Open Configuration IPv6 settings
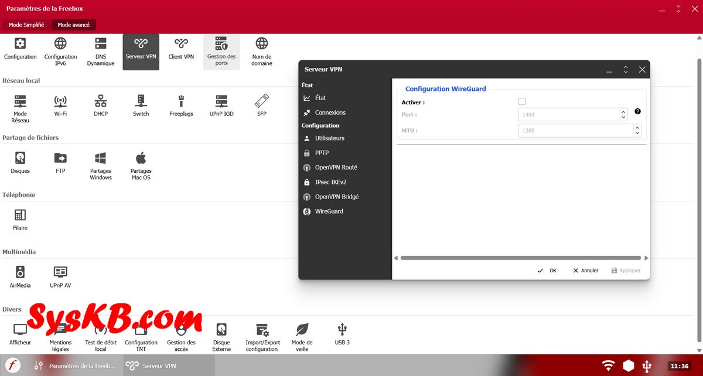Viewport: 703px width, 376px height. [60, 52]
